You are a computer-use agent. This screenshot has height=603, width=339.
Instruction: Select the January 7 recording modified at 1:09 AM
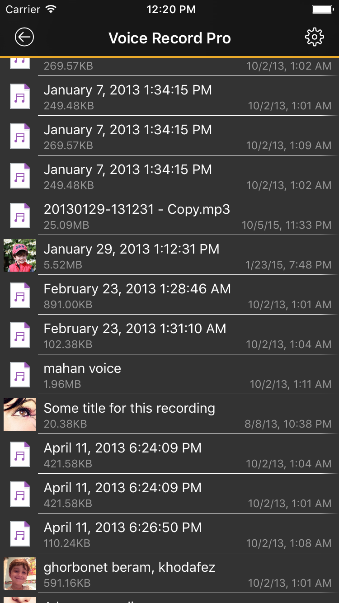click(181, 136)
